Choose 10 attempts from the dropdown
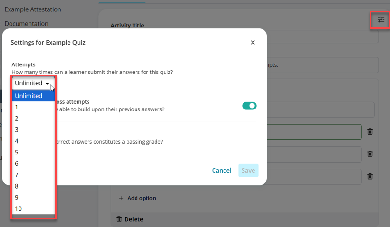390x227 pixels. pyautogui.click(x=33, y=209)
